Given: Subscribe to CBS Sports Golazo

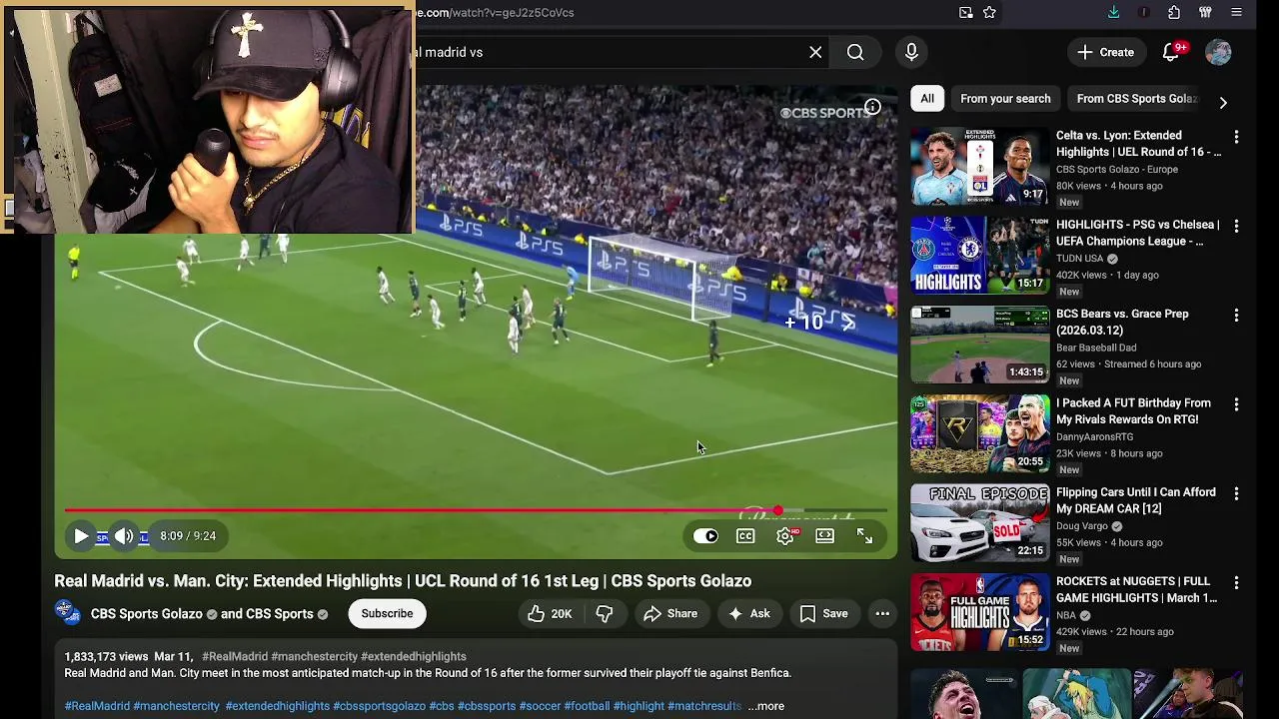Looking at the screenshot, I should coord(387,613).
